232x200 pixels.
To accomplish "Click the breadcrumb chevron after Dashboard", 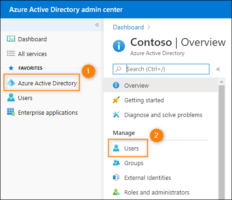I will 148,27.
